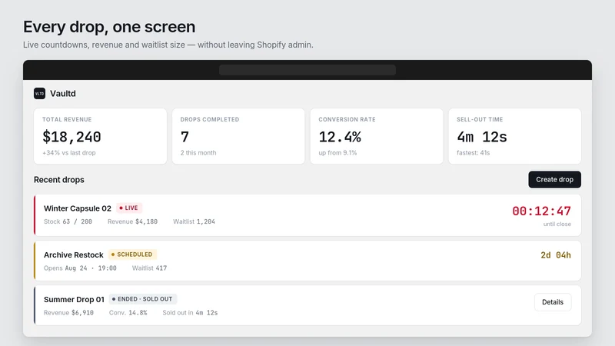Click +34% vs last drop text
The width and height of the screenshot is (615, 346).
(69, 152)
